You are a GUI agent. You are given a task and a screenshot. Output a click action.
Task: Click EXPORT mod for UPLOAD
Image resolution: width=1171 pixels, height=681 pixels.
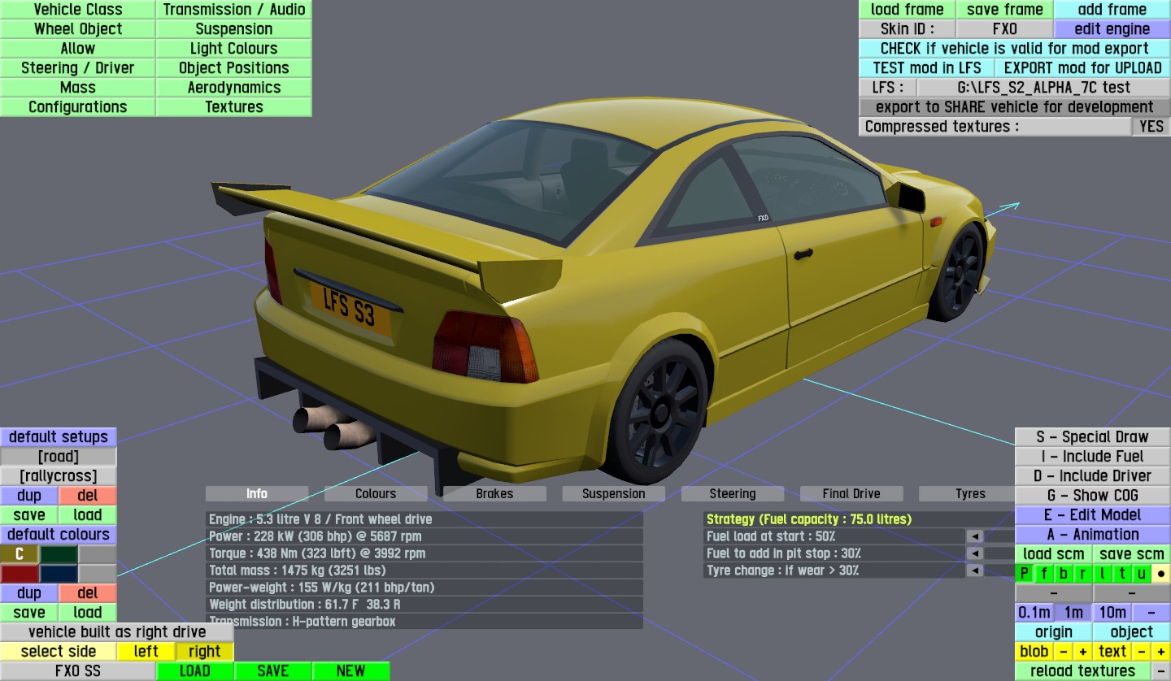click(1083, 68)
